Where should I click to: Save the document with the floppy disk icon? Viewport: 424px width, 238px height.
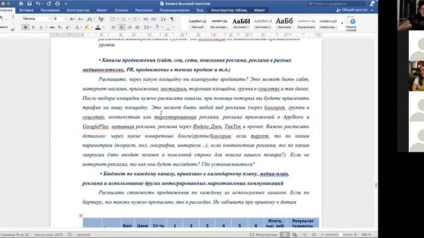coord(29,3)
